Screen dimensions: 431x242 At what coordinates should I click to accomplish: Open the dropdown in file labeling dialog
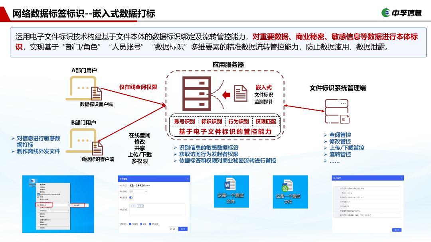tap(138, 192)
